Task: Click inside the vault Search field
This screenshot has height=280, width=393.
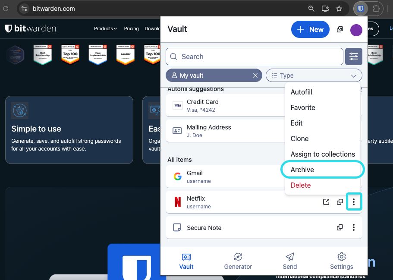Action: (254, 57)
